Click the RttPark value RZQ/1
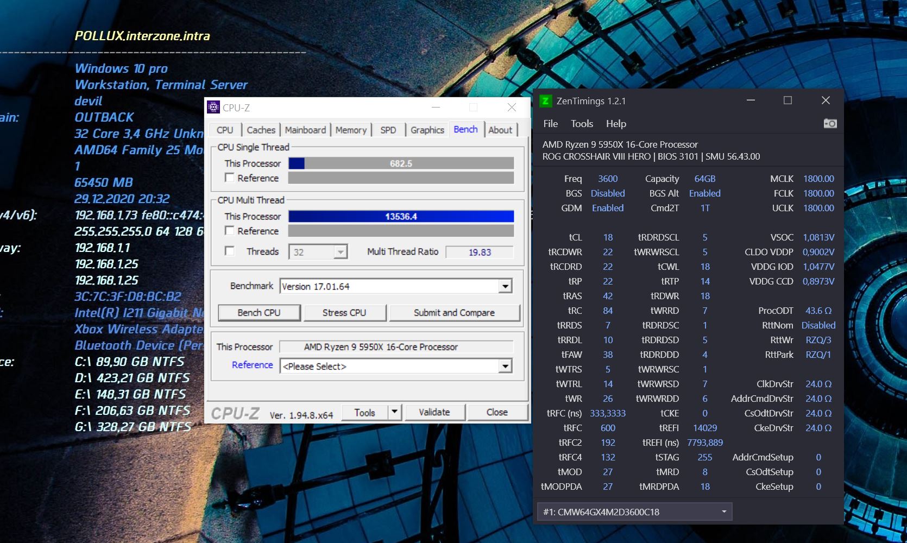The height and width of the screenshot is (543, 907). [818, 355]
